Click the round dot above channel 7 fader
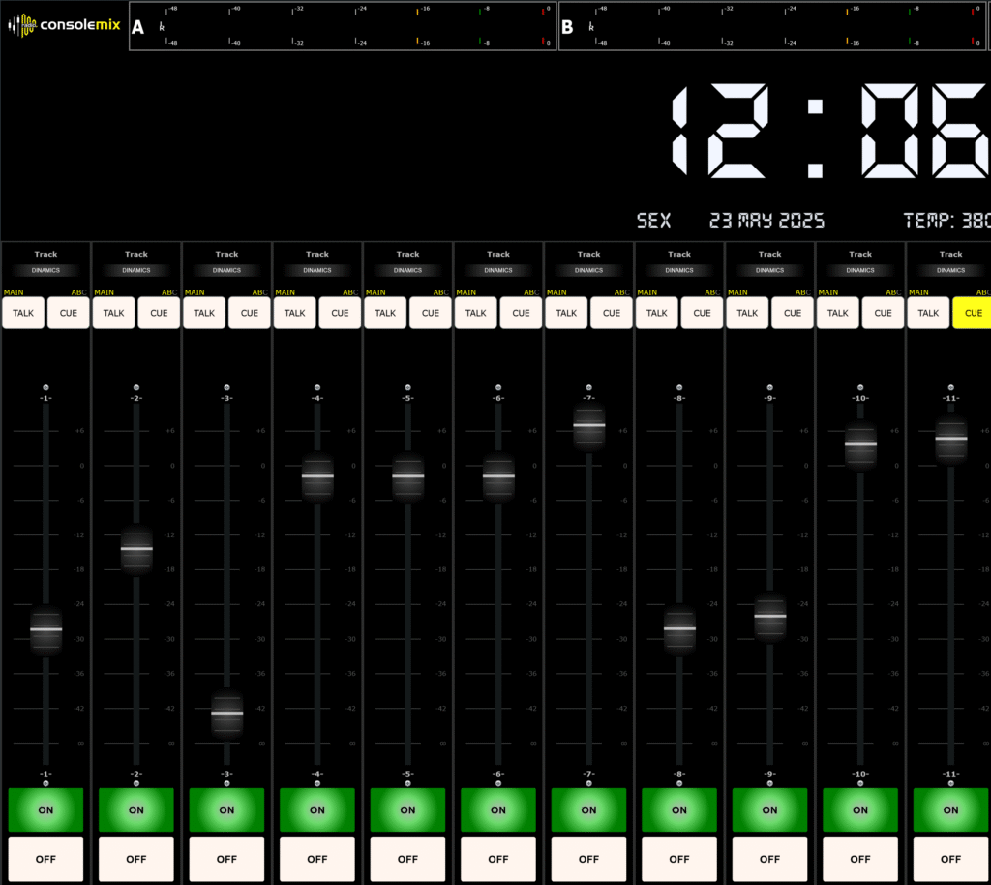The width and height of the screenshot is (991, 885). coord(588,387)
